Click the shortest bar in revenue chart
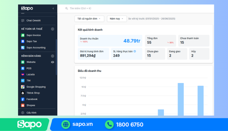This screenshot has height=131, width=228. [x=161, y=113]
